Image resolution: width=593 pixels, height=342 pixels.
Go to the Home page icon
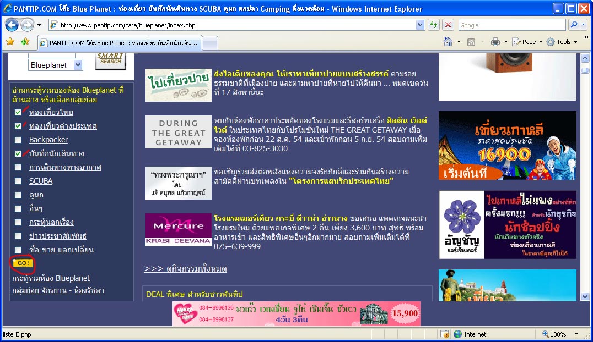click(x=448, y=42)
